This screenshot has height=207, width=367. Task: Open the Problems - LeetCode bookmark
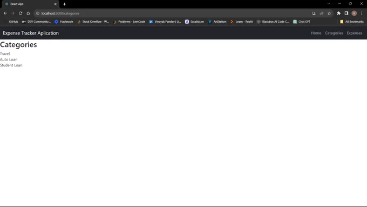click(129, 22)
